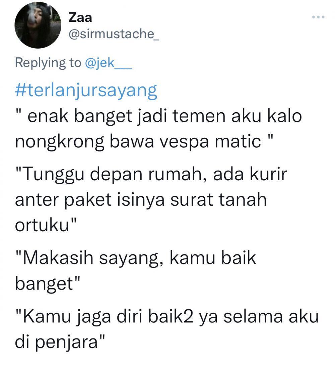Click the word "Makasih" in the tweet
335x375 pixels.
click(58, 258)
